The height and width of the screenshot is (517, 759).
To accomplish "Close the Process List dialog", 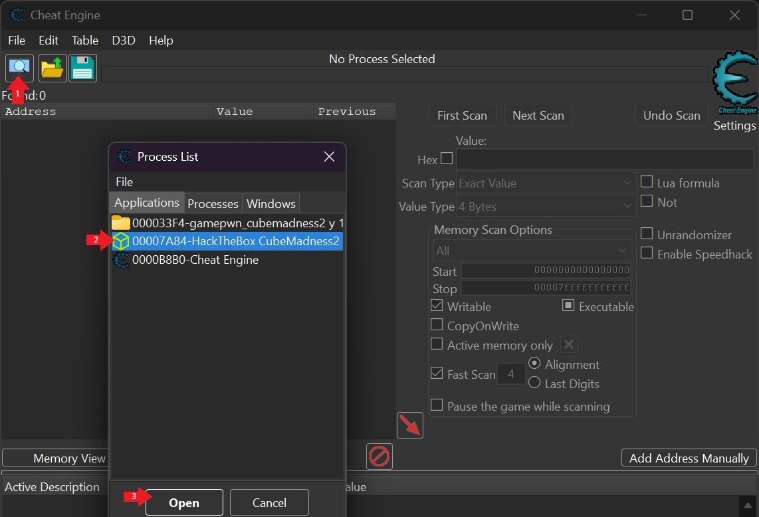I will (x=329, y=156).
